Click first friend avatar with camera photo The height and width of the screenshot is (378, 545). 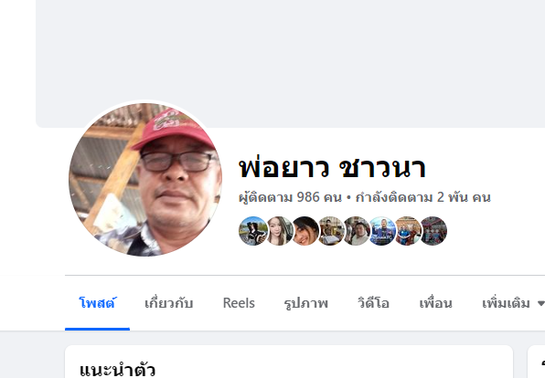tap(253, 231)
